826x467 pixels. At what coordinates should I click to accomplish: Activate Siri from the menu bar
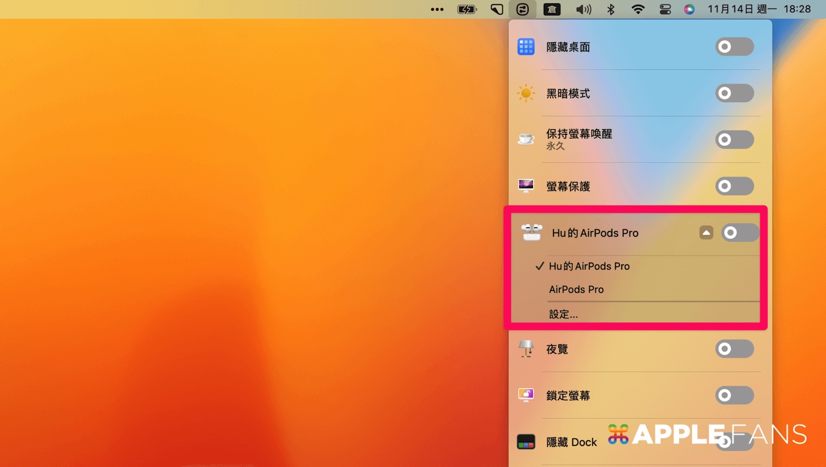689,9
